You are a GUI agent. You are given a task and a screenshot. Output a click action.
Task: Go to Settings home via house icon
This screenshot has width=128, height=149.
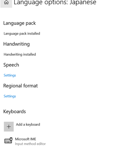pyautogui.click(x=6, y=3)
